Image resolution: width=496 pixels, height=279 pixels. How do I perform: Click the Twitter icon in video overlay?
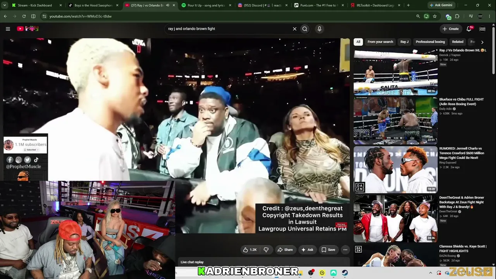pos(27,160)
